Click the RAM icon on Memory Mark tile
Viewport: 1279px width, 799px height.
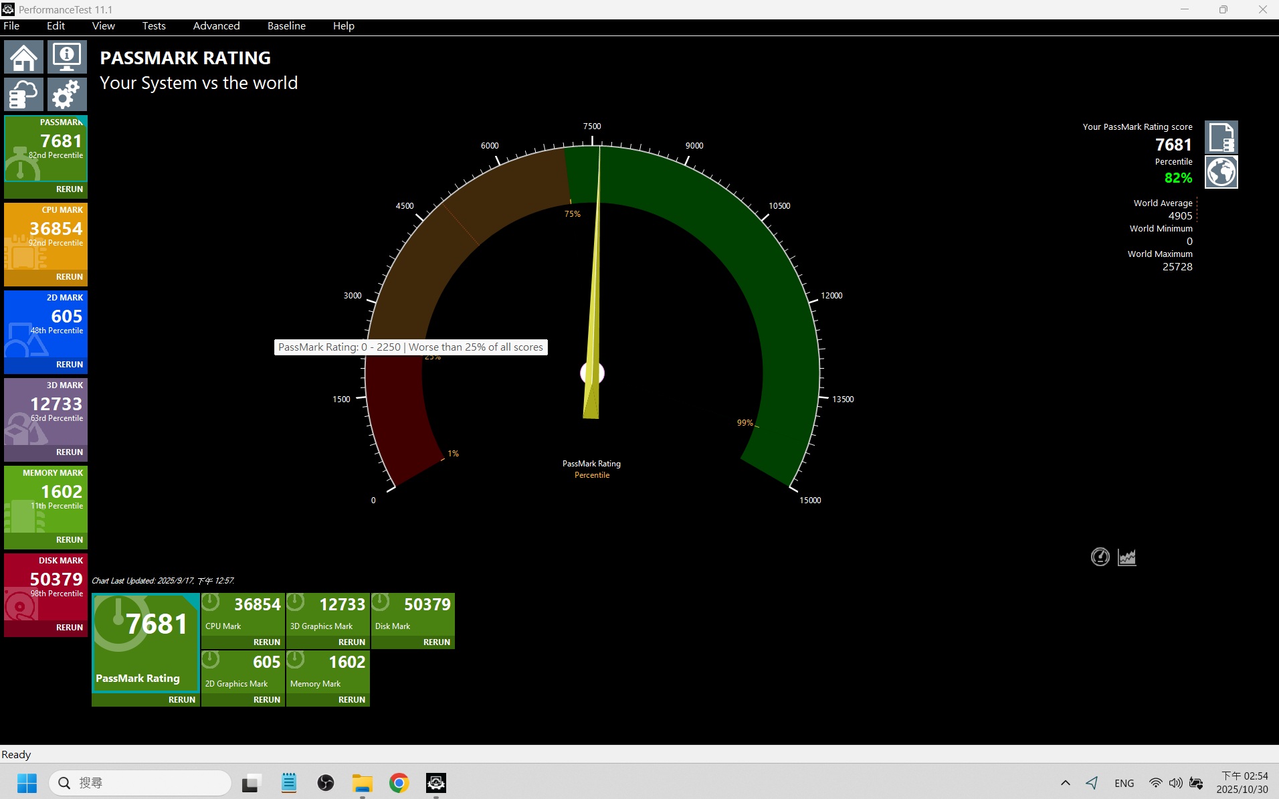24,517
